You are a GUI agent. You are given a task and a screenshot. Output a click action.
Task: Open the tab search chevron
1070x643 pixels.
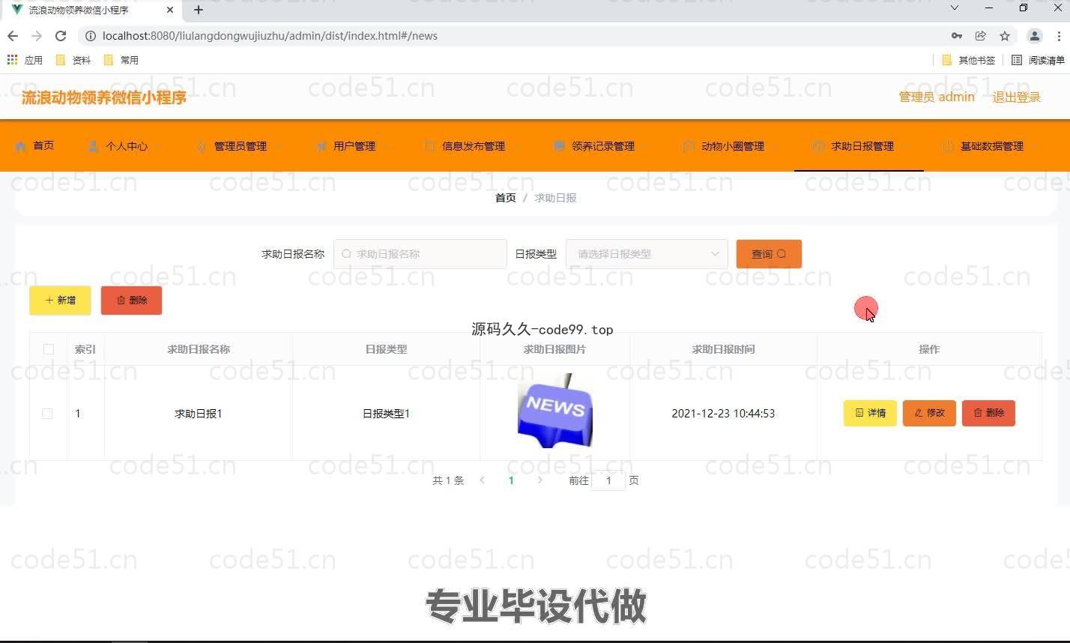pyautogui.click(x=954, y=7)
